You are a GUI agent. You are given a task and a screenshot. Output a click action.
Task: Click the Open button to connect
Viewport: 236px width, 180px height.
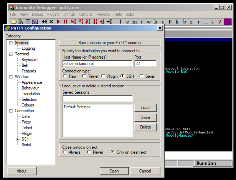(114, 171)
